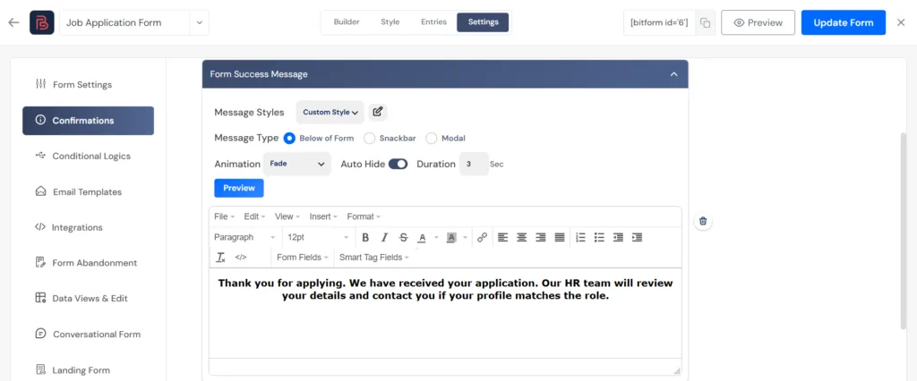Open Animation Fade dropdown
917x381 pixels.
297,165
